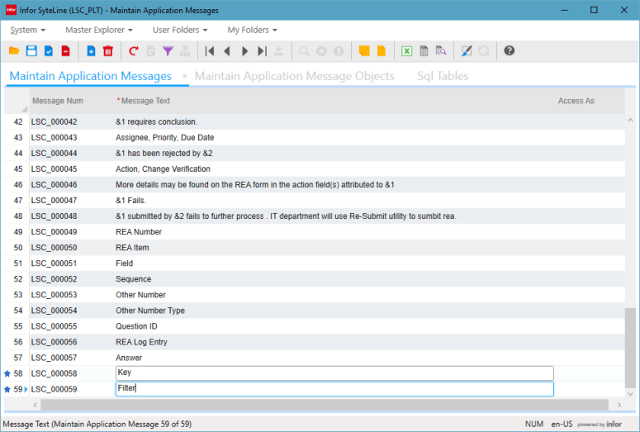Go to First record navigation icon
The image size is (640, 432).
[x=210, y=51]
